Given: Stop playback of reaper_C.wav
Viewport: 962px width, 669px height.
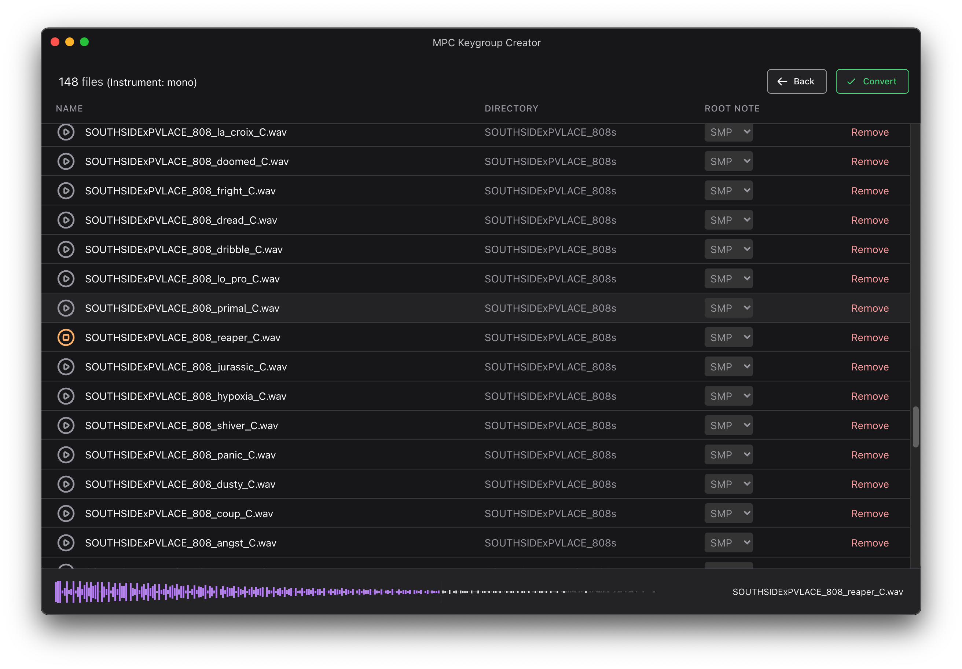Looking at the screenshot, I should click(66, 337).
